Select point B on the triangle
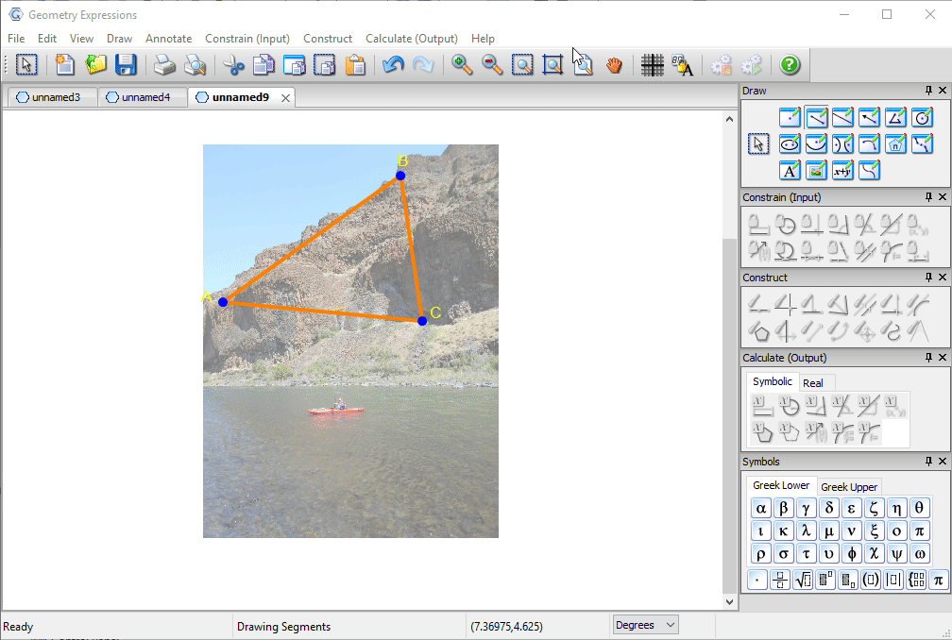This screenshot has height=640, width=952. click(400, 176)
